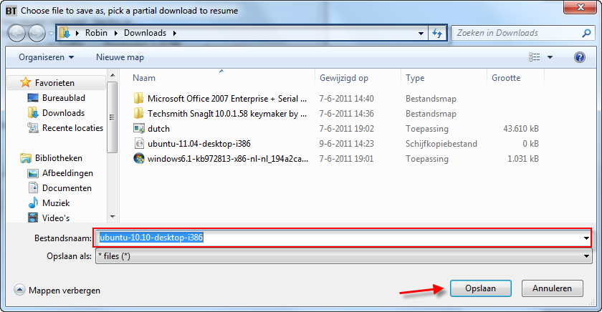Click the Opslaan button
Image resolution: width=602 pixels, height=312 pixels.
point(480,288)
